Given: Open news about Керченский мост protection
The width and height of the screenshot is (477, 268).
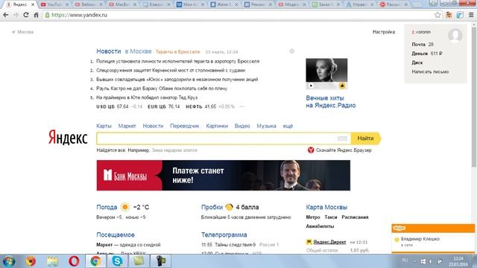Looking at the screenshot, I should 171,70.
